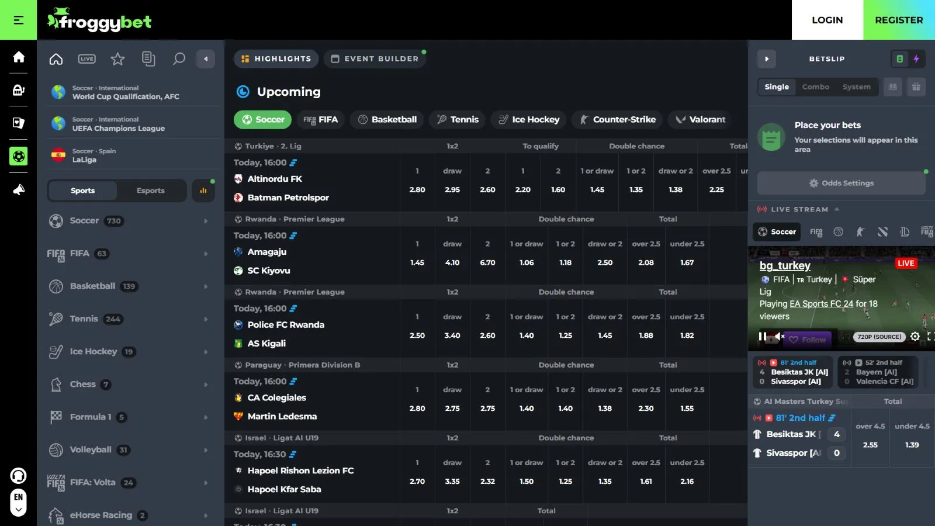Open the Event Builder tab
The width and height of the screenshot is (935, 526).
pos(375,59)
